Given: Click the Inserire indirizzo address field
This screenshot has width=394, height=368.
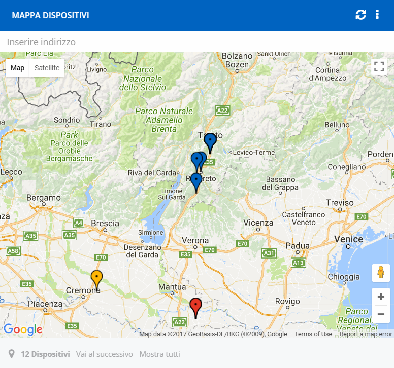Looking at the screenshot, I should 197,42.
